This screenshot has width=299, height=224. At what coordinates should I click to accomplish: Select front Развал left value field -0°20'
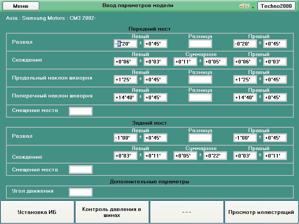click(126, 44)
